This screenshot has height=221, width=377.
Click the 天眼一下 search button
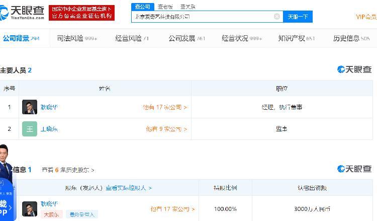point(298,17)
